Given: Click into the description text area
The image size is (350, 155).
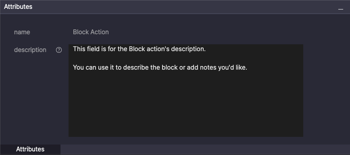Looking at the screenshot, I should pyautogui.click(x=186, y=91).
